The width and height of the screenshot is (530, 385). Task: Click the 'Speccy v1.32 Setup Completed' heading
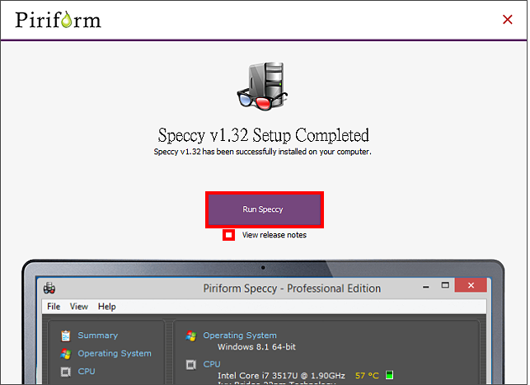(x=263, y=135)
